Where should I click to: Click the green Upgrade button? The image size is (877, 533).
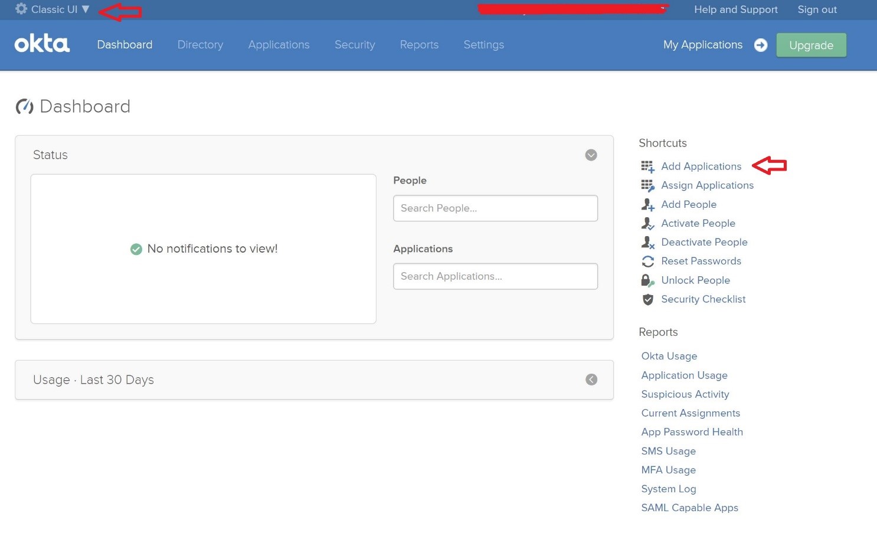pyautogui.click(x=811, y=45)
